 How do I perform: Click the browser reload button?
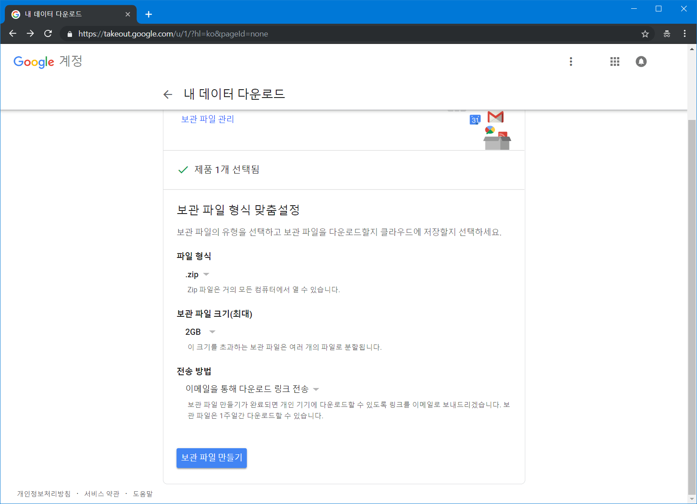click(48, 34)
